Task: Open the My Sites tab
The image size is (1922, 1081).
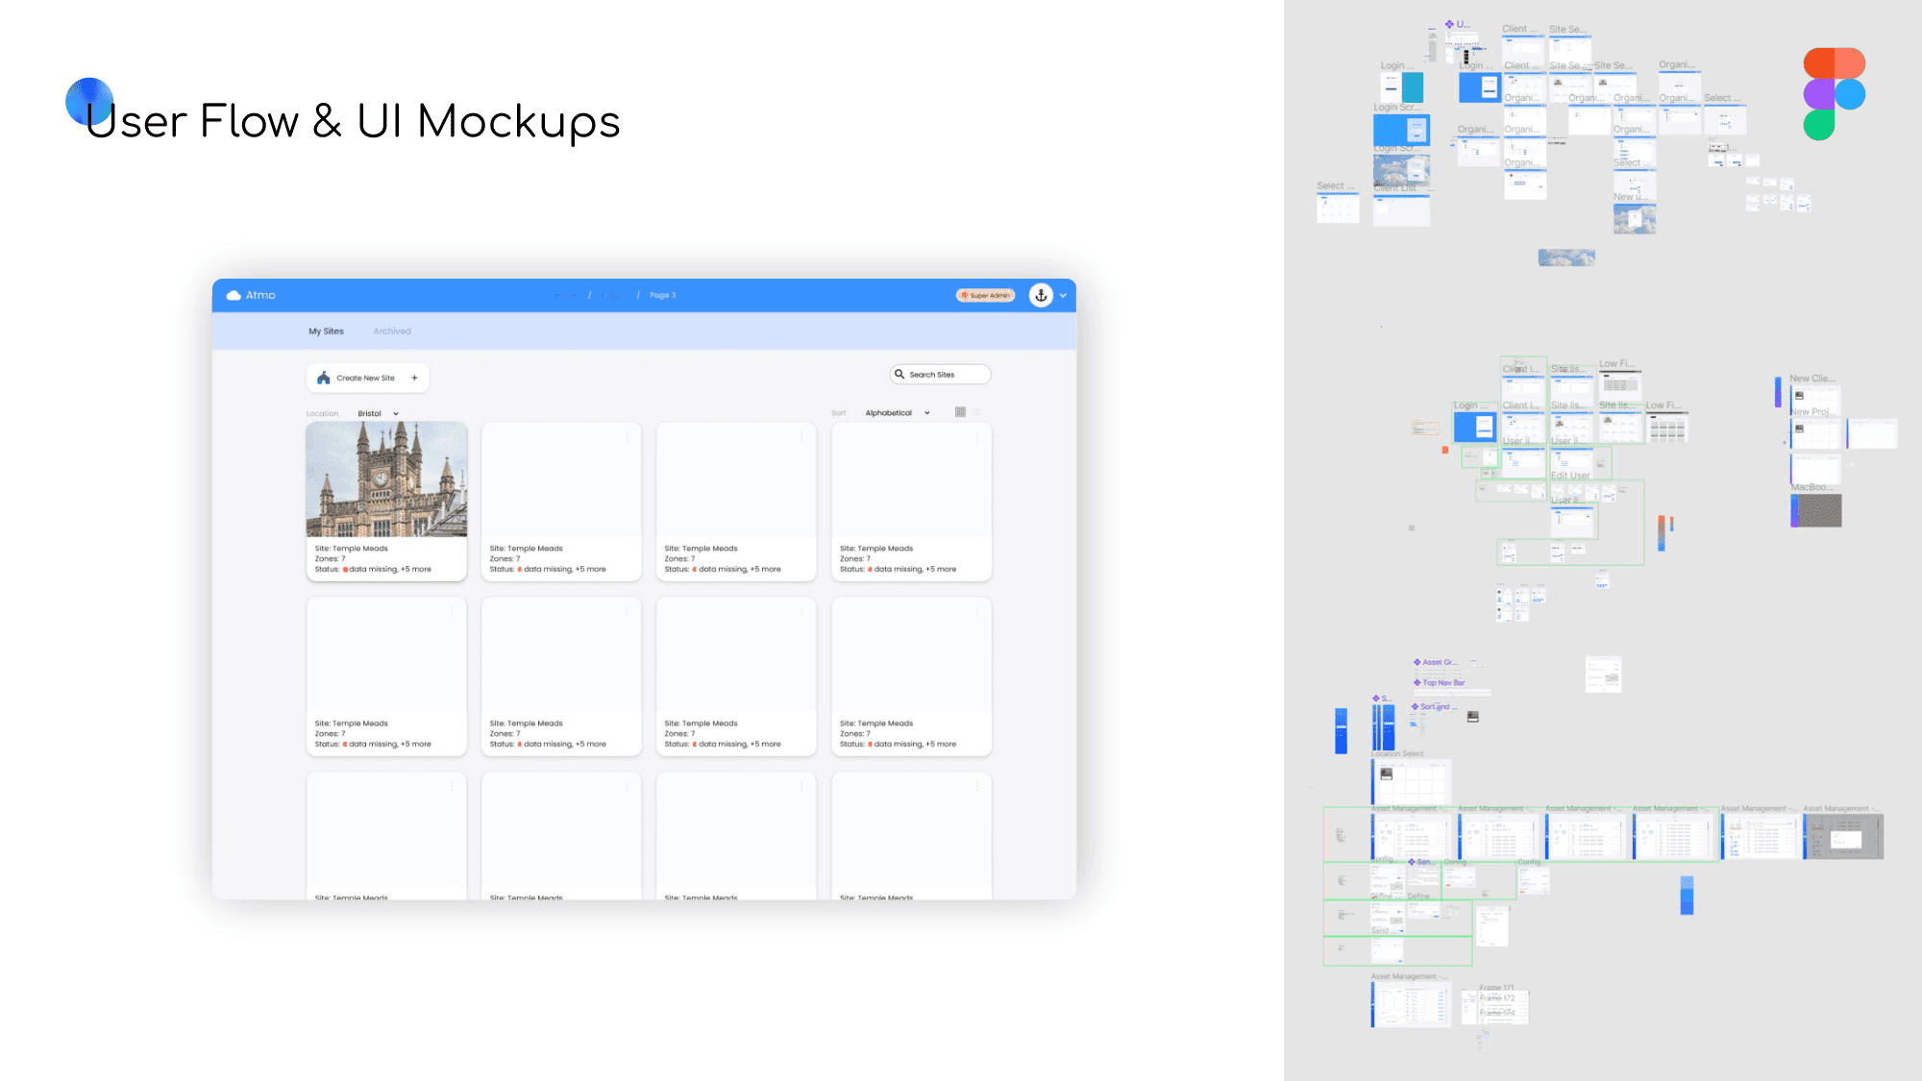Action: pyautogui.click(x=326, y=332)
